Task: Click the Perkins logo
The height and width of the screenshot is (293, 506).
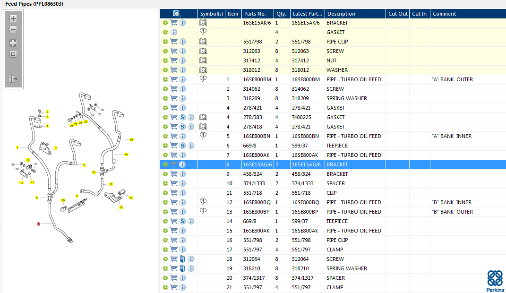Action: 495,281
